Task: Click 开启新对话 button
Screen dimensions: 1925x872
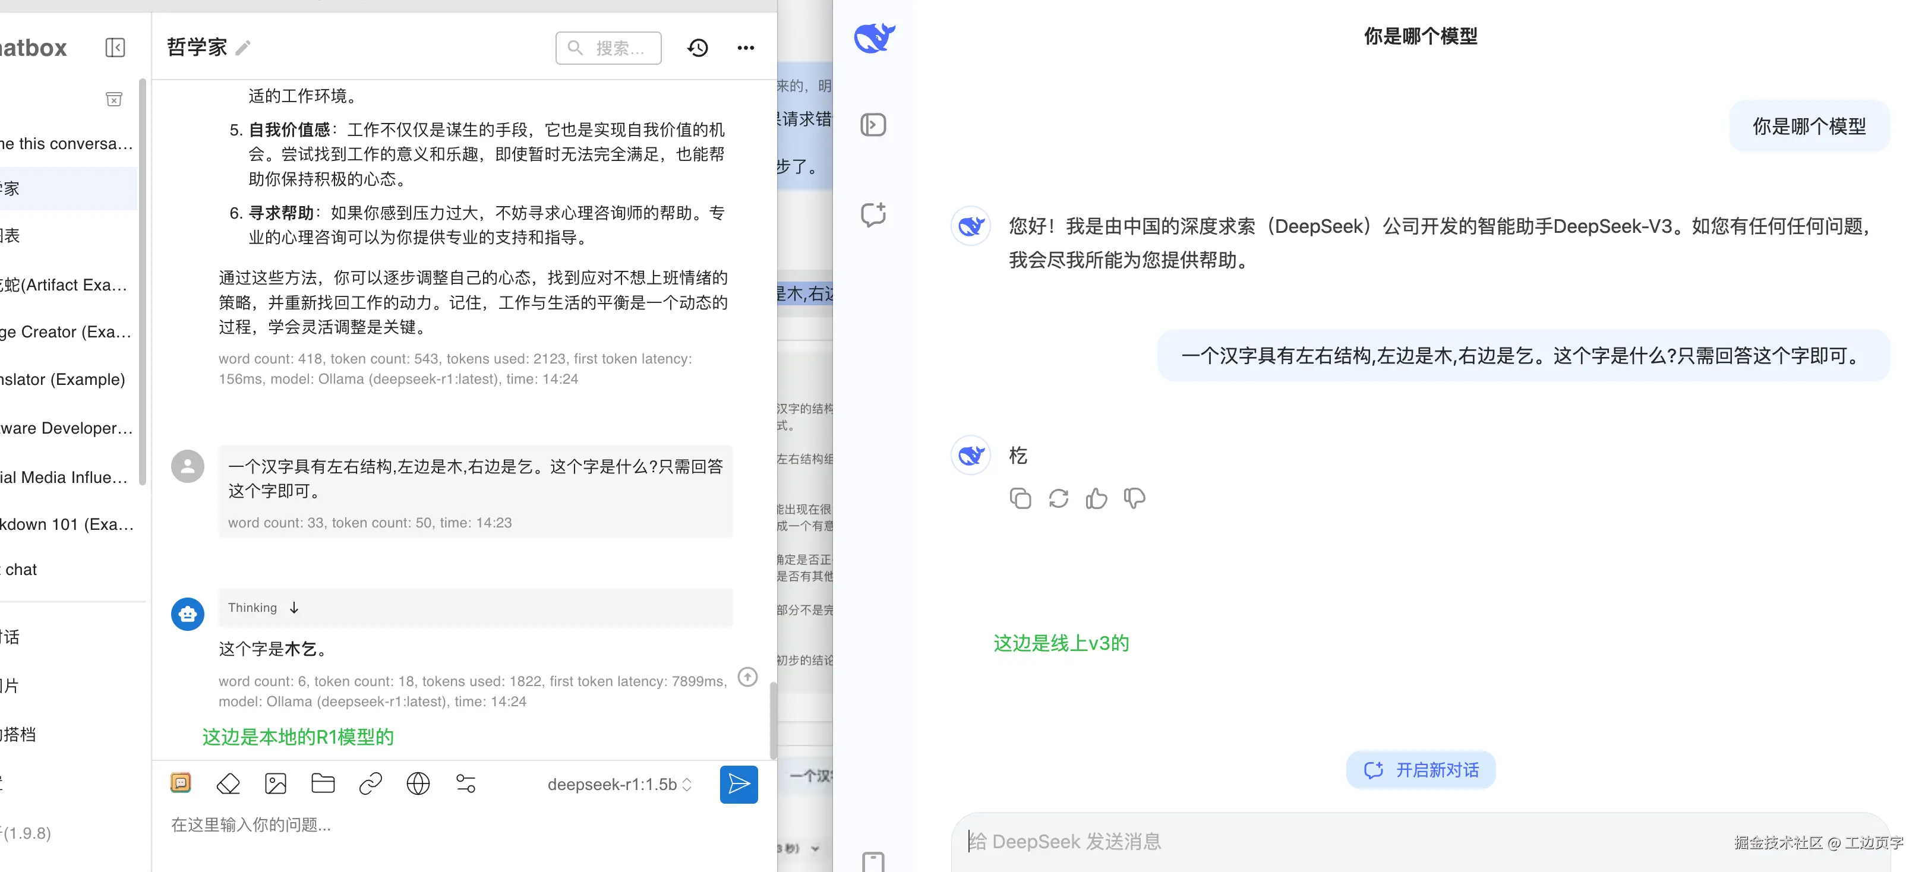Action: 1420,770
